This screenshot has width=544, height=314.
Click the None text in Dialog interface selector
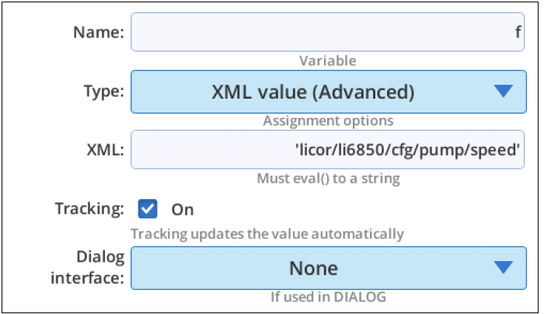pos(314,268)
